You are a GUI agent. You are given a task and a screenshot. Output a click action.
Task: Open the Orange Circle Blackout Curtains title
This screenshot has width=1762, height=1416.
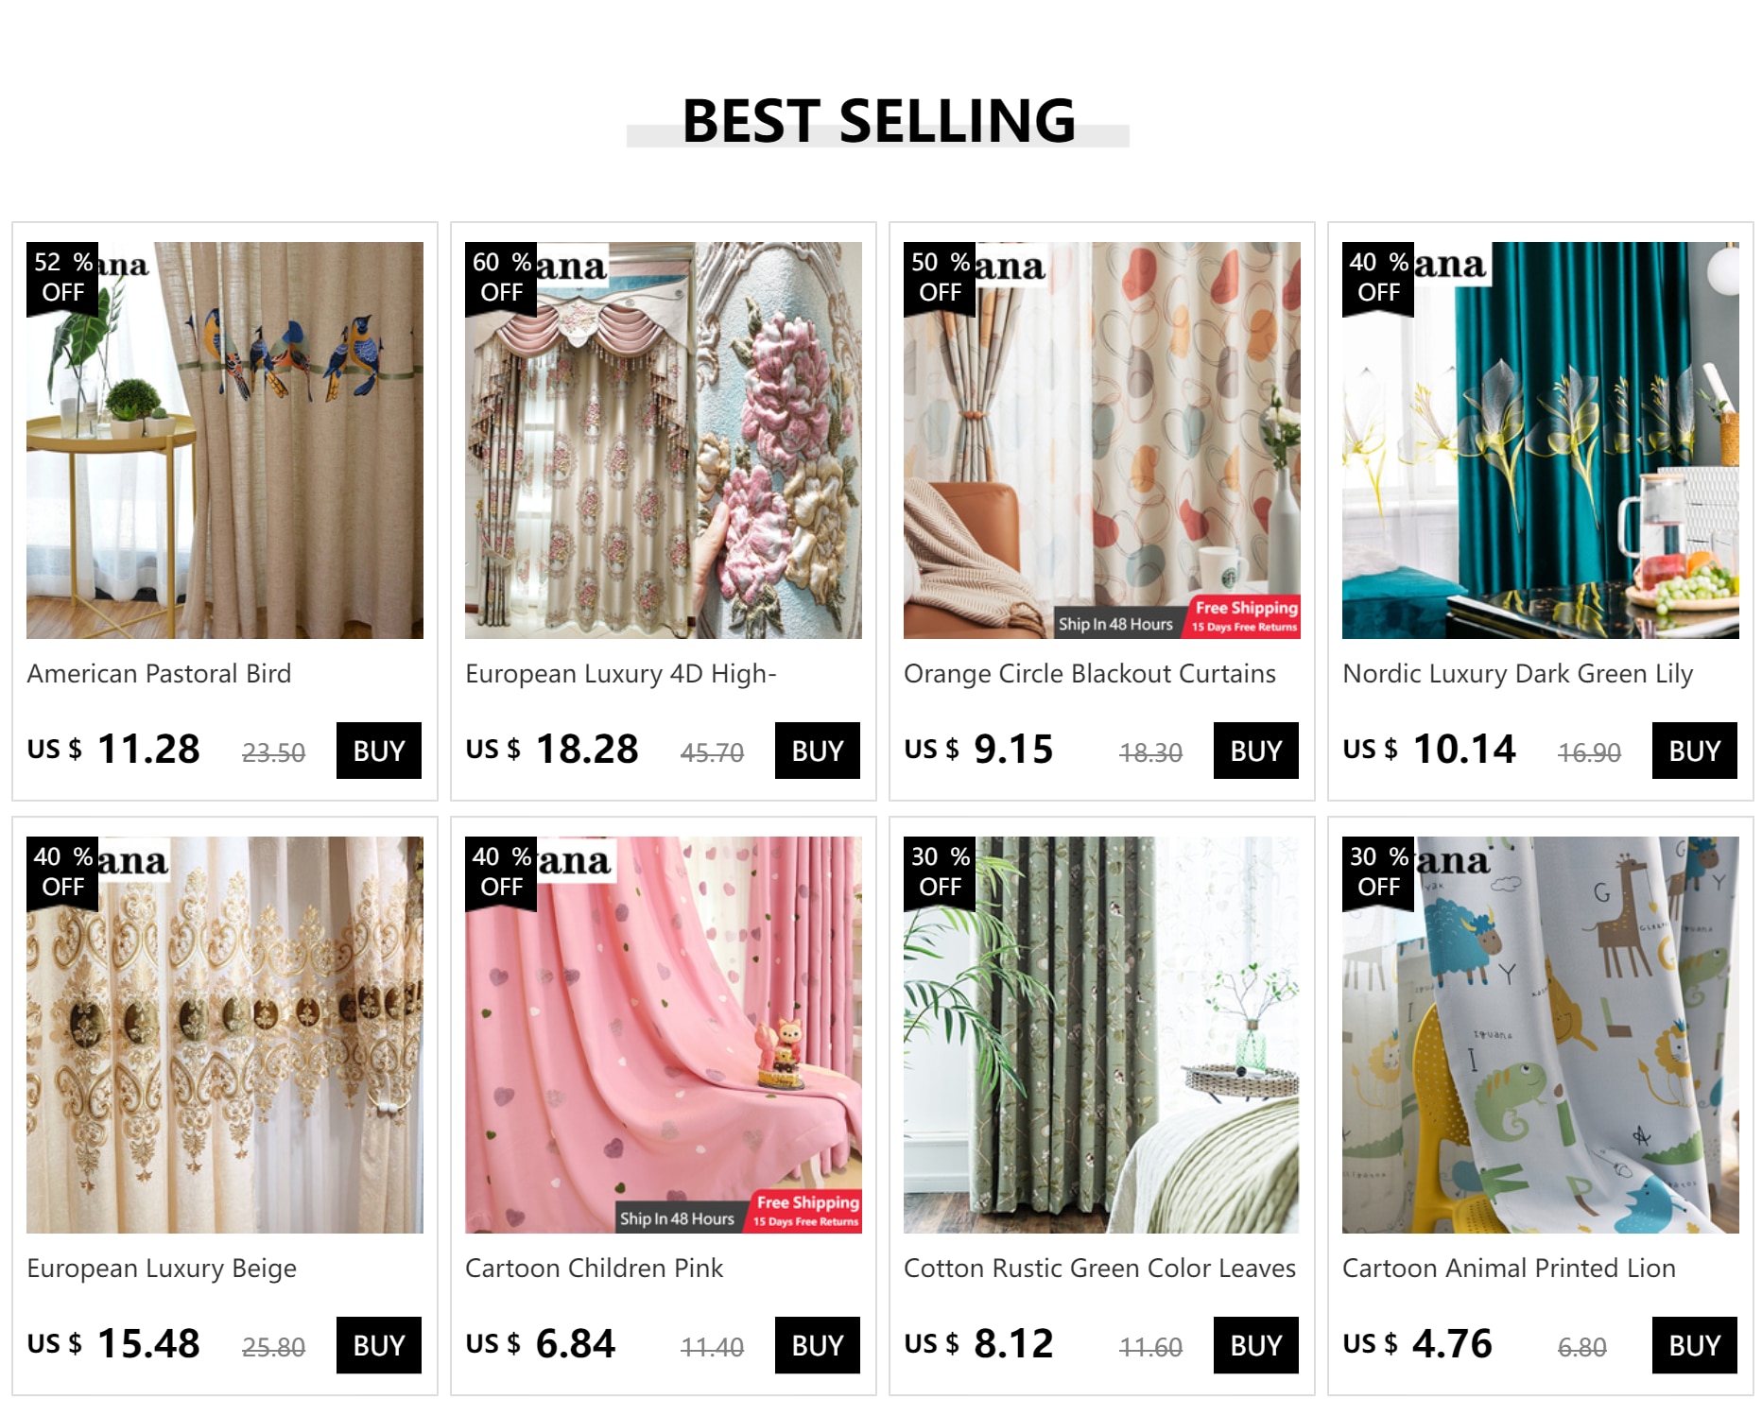(1090, 674)
